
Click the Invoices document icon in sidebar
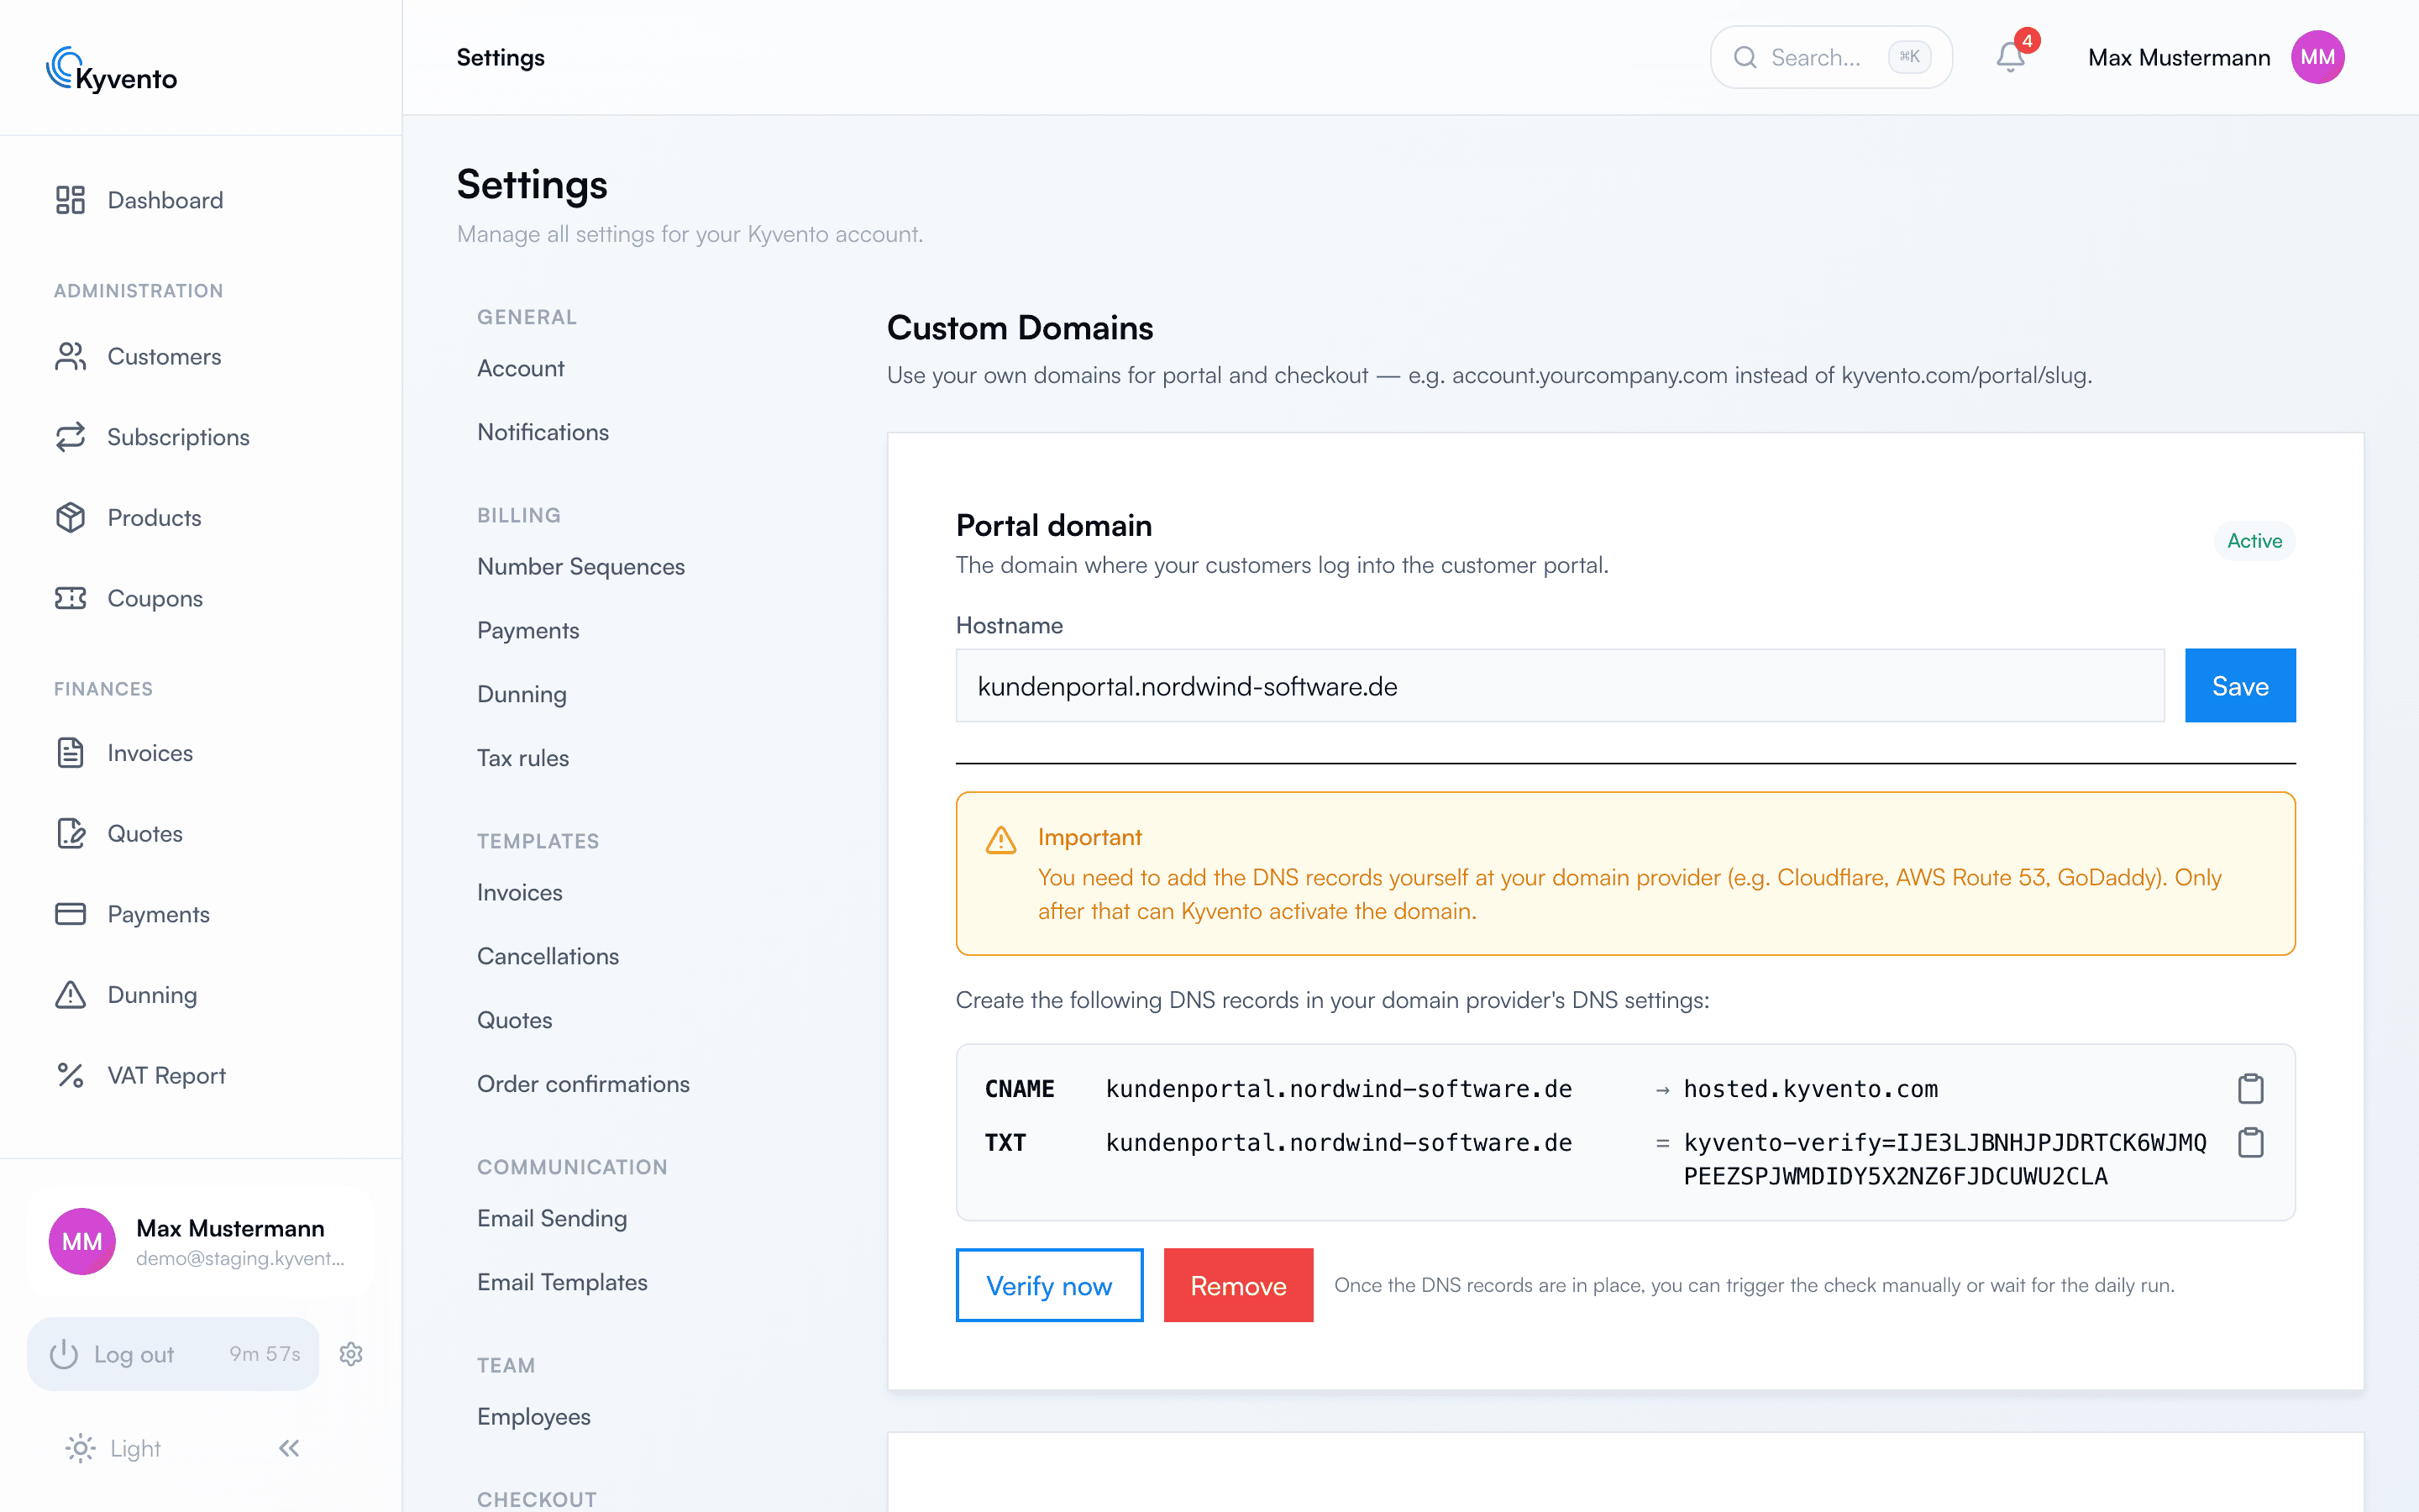pos(70,753)
